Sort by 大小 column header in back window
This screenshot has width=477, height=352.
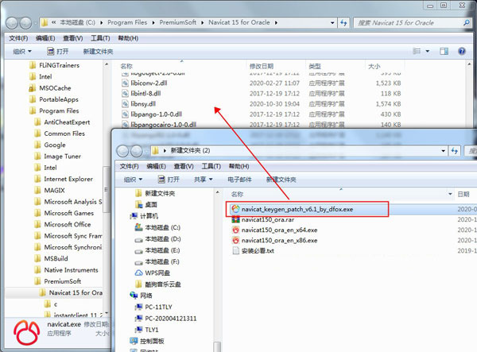click(x=374, y=66)
